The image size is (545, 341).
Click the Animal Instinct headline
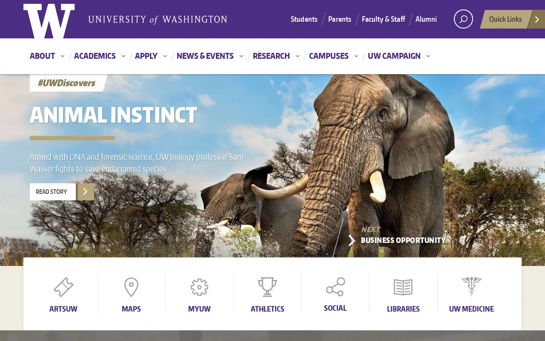[113, 115]
